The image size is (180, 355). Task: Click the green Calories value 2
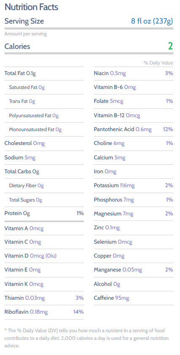coord(170,46)
